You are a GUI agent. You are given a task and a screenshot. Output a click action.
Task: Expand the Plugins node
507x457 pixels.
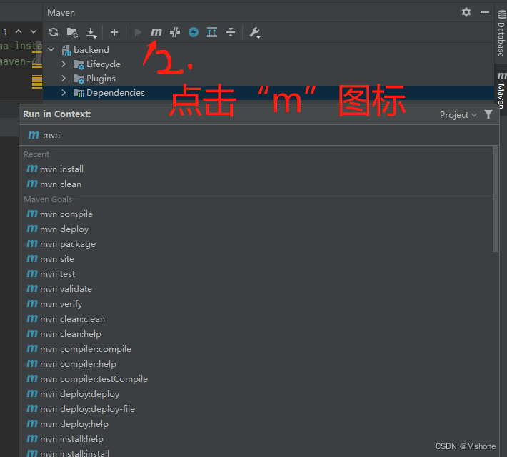coord(64,79)
